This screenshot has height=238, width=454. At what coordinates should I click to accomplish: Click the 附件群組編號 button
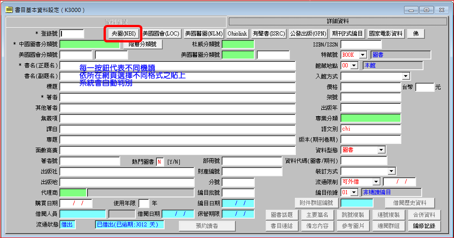click(x=317, y=203)
